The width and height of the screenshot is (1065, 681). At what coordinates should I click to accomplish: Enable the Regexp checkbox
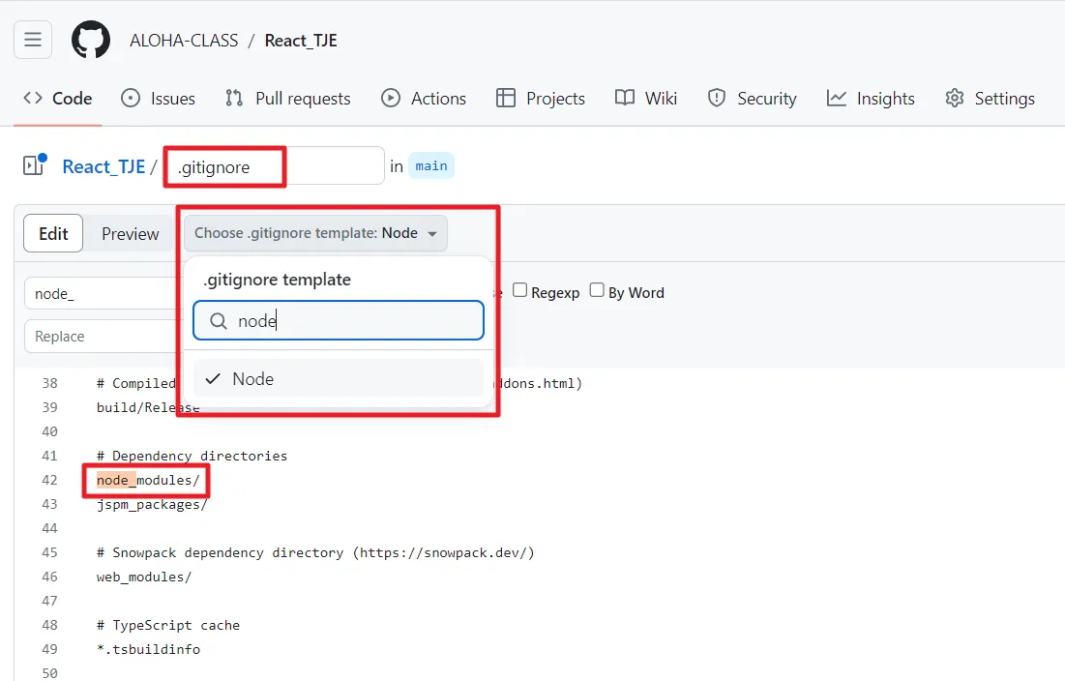[519, 290]
